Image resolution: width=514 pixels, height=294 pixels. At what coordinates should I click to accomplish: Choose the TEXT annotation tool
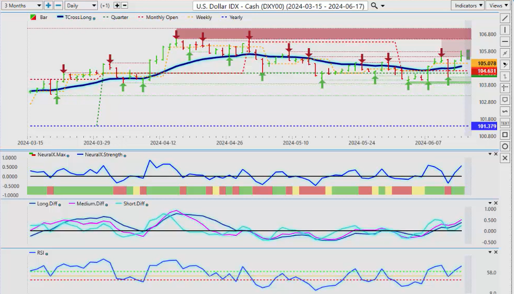tap(505, 123)
